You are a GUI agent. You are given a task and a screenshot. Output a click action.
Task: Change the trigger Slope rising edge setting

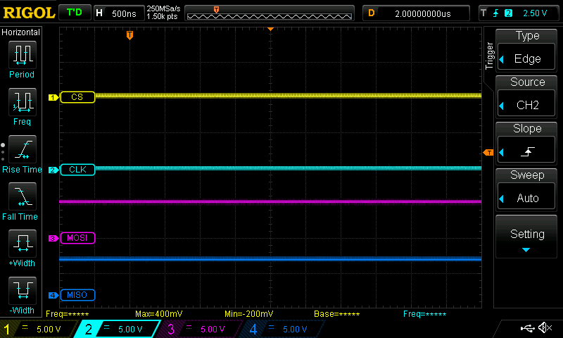click(x=526, y=143)
